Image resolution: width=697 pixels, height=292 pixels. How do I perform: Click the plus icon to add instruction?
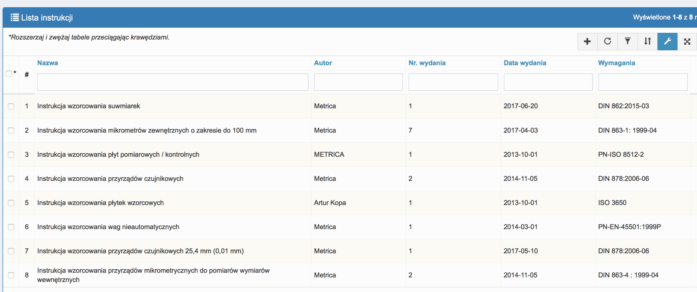click(587, 41)
